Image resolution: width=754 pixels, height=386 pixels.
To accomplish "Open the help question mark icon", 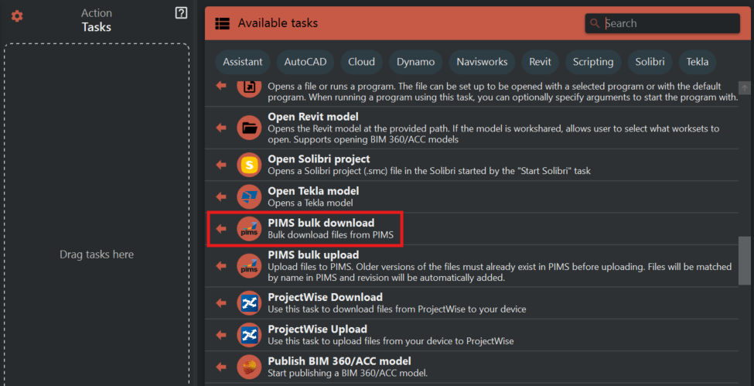I will 181,13.
